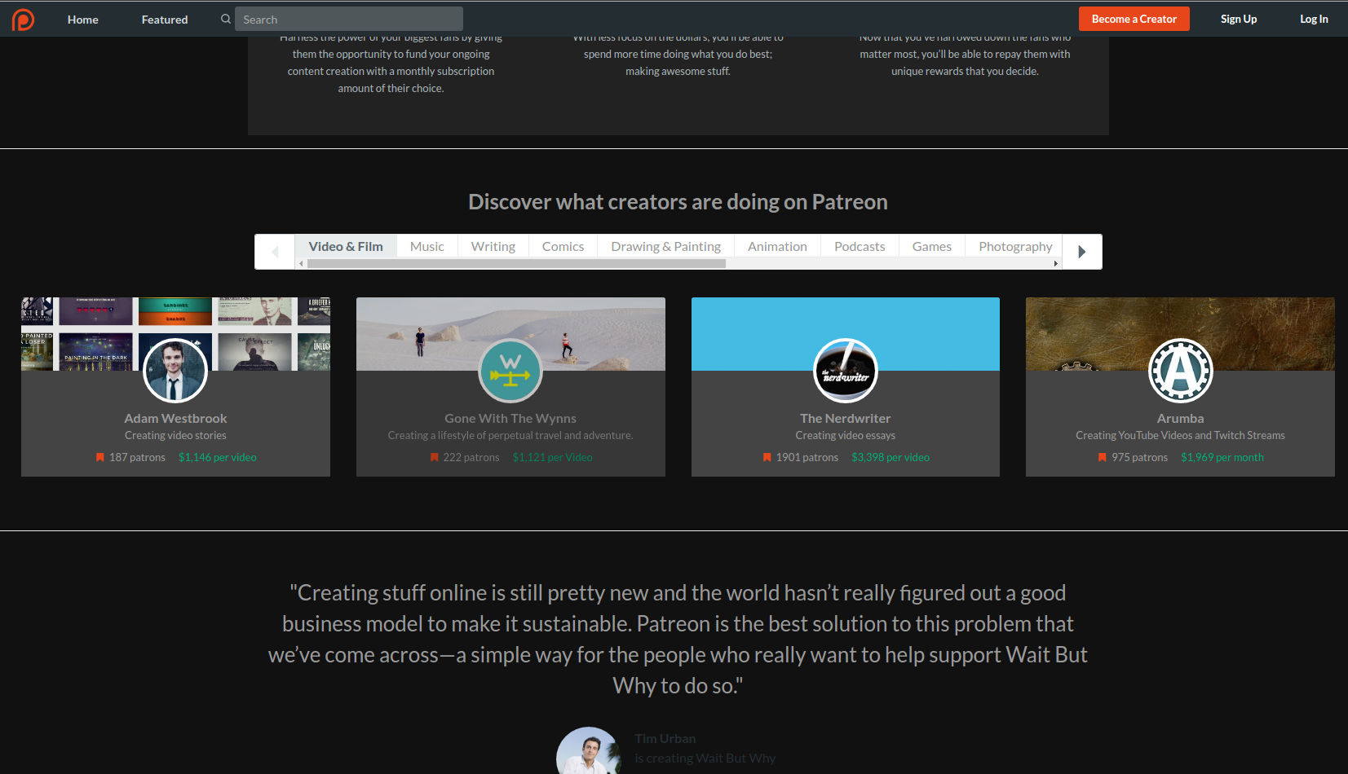Click Tim Urban name link
Screen dimensions: 1348x774
coord(665,738)
